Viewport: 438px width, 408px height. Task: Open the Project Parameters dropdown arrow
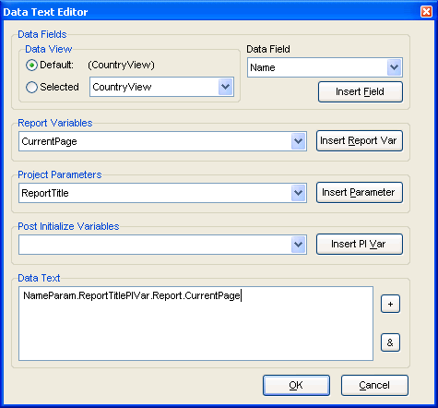298,193
